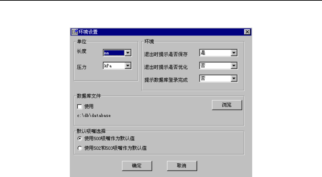The width and height of the screenshot is (322, 177).
Task: Click the 环境设置 title bar application icon
Action: (75, 32)
